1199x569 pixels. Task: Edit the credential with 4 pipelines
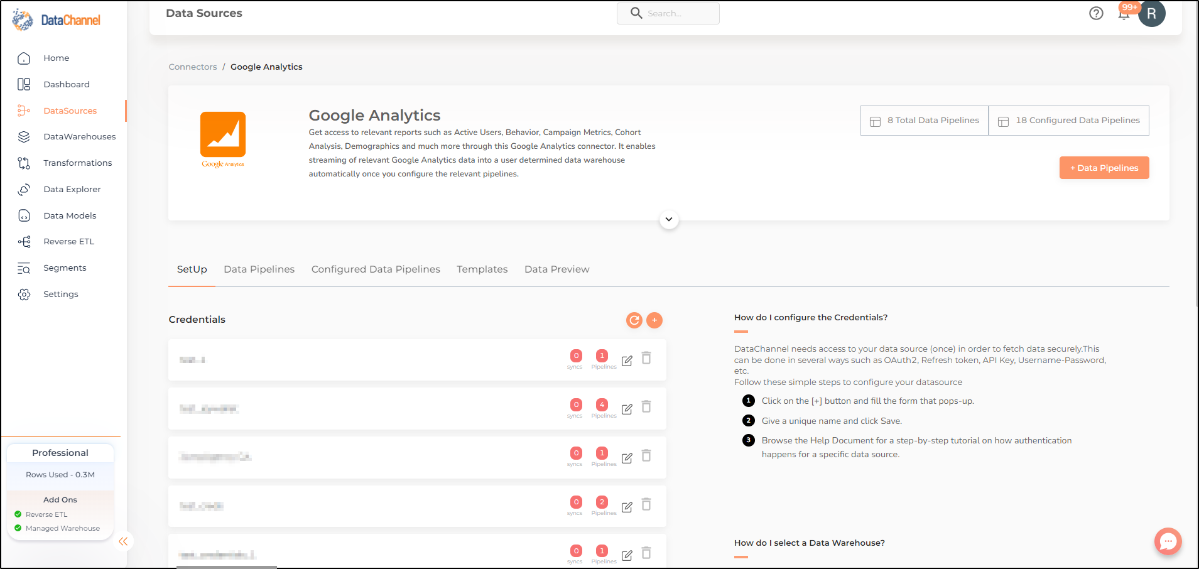tap(627, 409)
